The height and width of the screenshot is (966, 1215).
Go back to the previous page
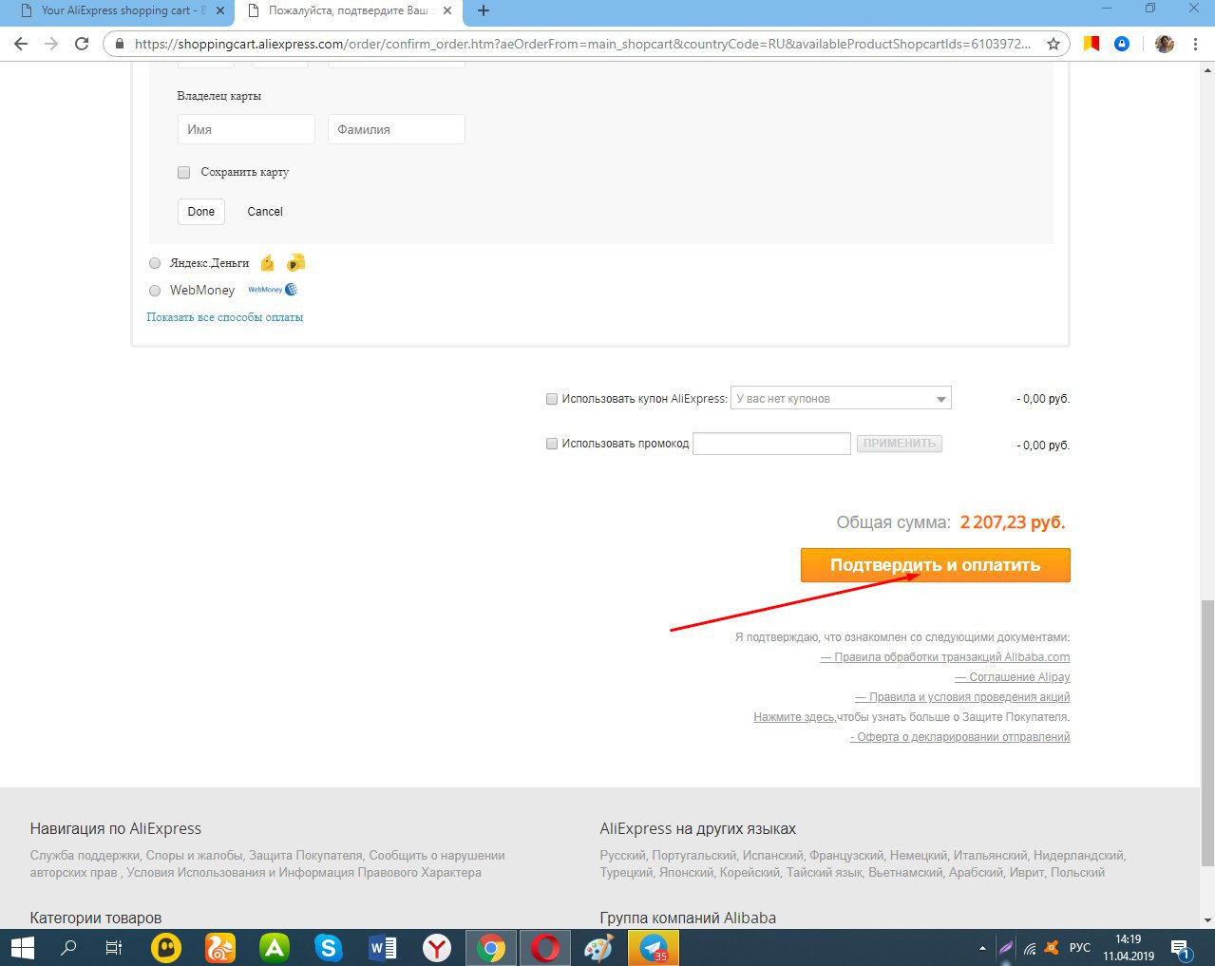coord(21,44)
